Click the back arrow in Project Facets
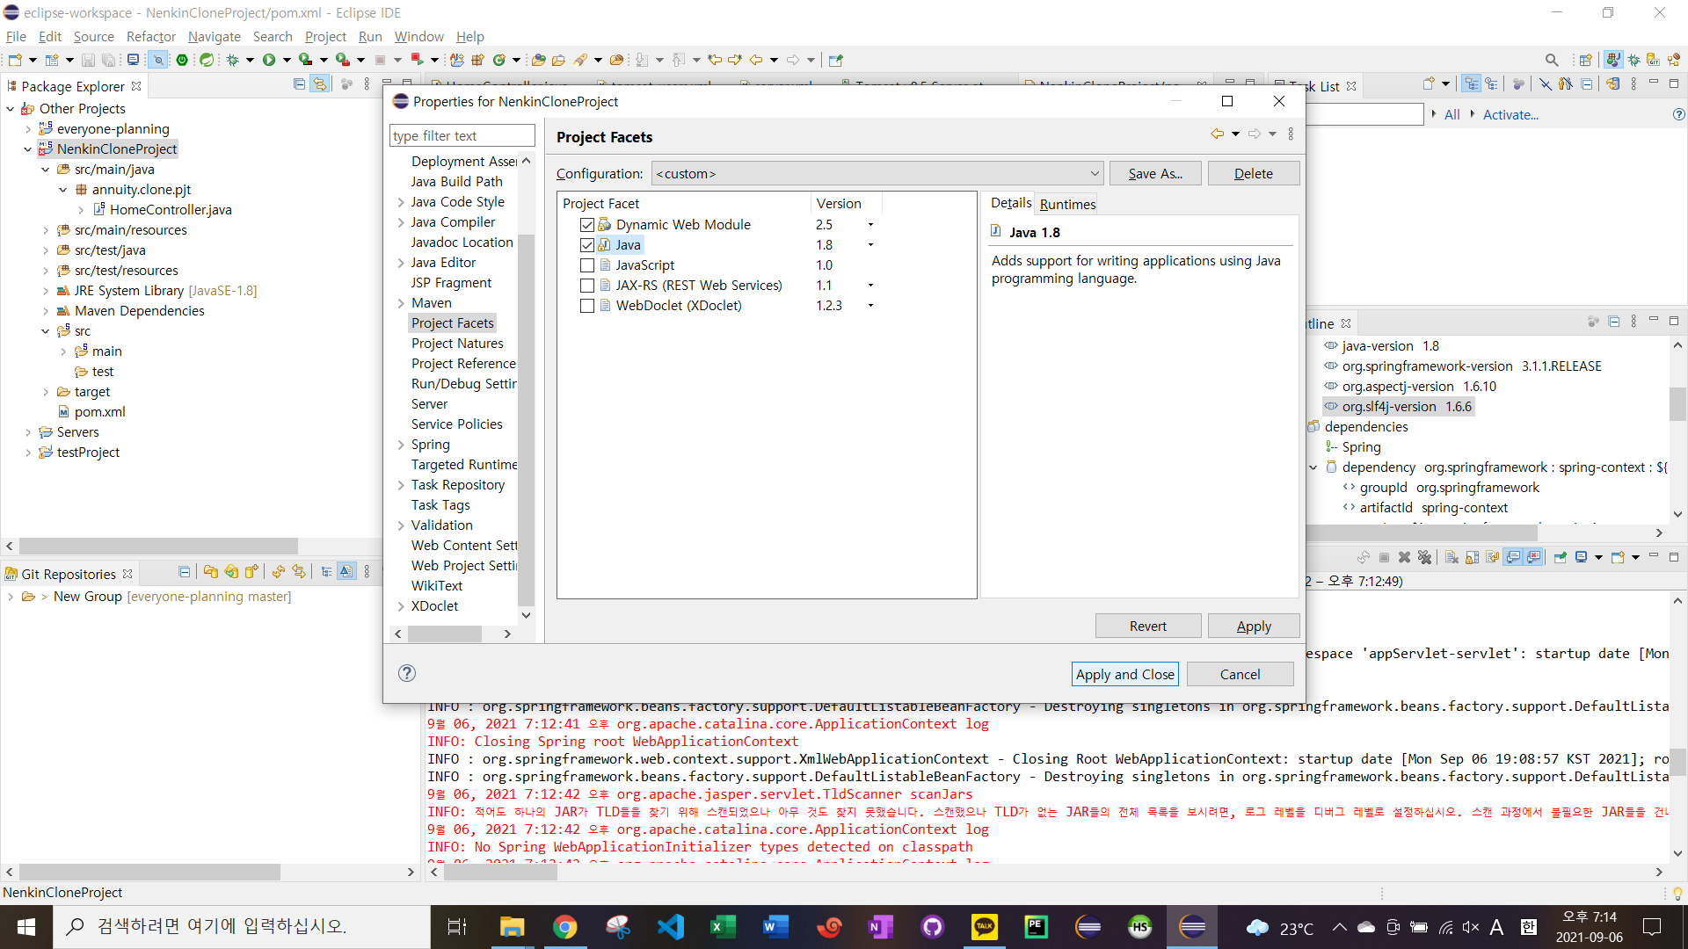This screenshot has height=949, width=1688. click(1217, 134)
